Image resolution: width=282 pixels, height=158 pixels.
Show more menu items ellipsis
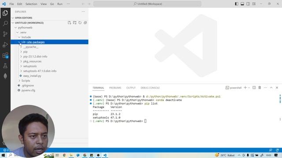point(68,4)
